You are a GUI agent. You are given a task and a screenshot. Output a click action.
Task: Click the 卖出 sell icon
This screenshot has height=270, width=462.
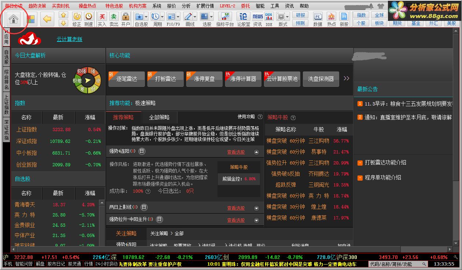(x=114, y=16)
